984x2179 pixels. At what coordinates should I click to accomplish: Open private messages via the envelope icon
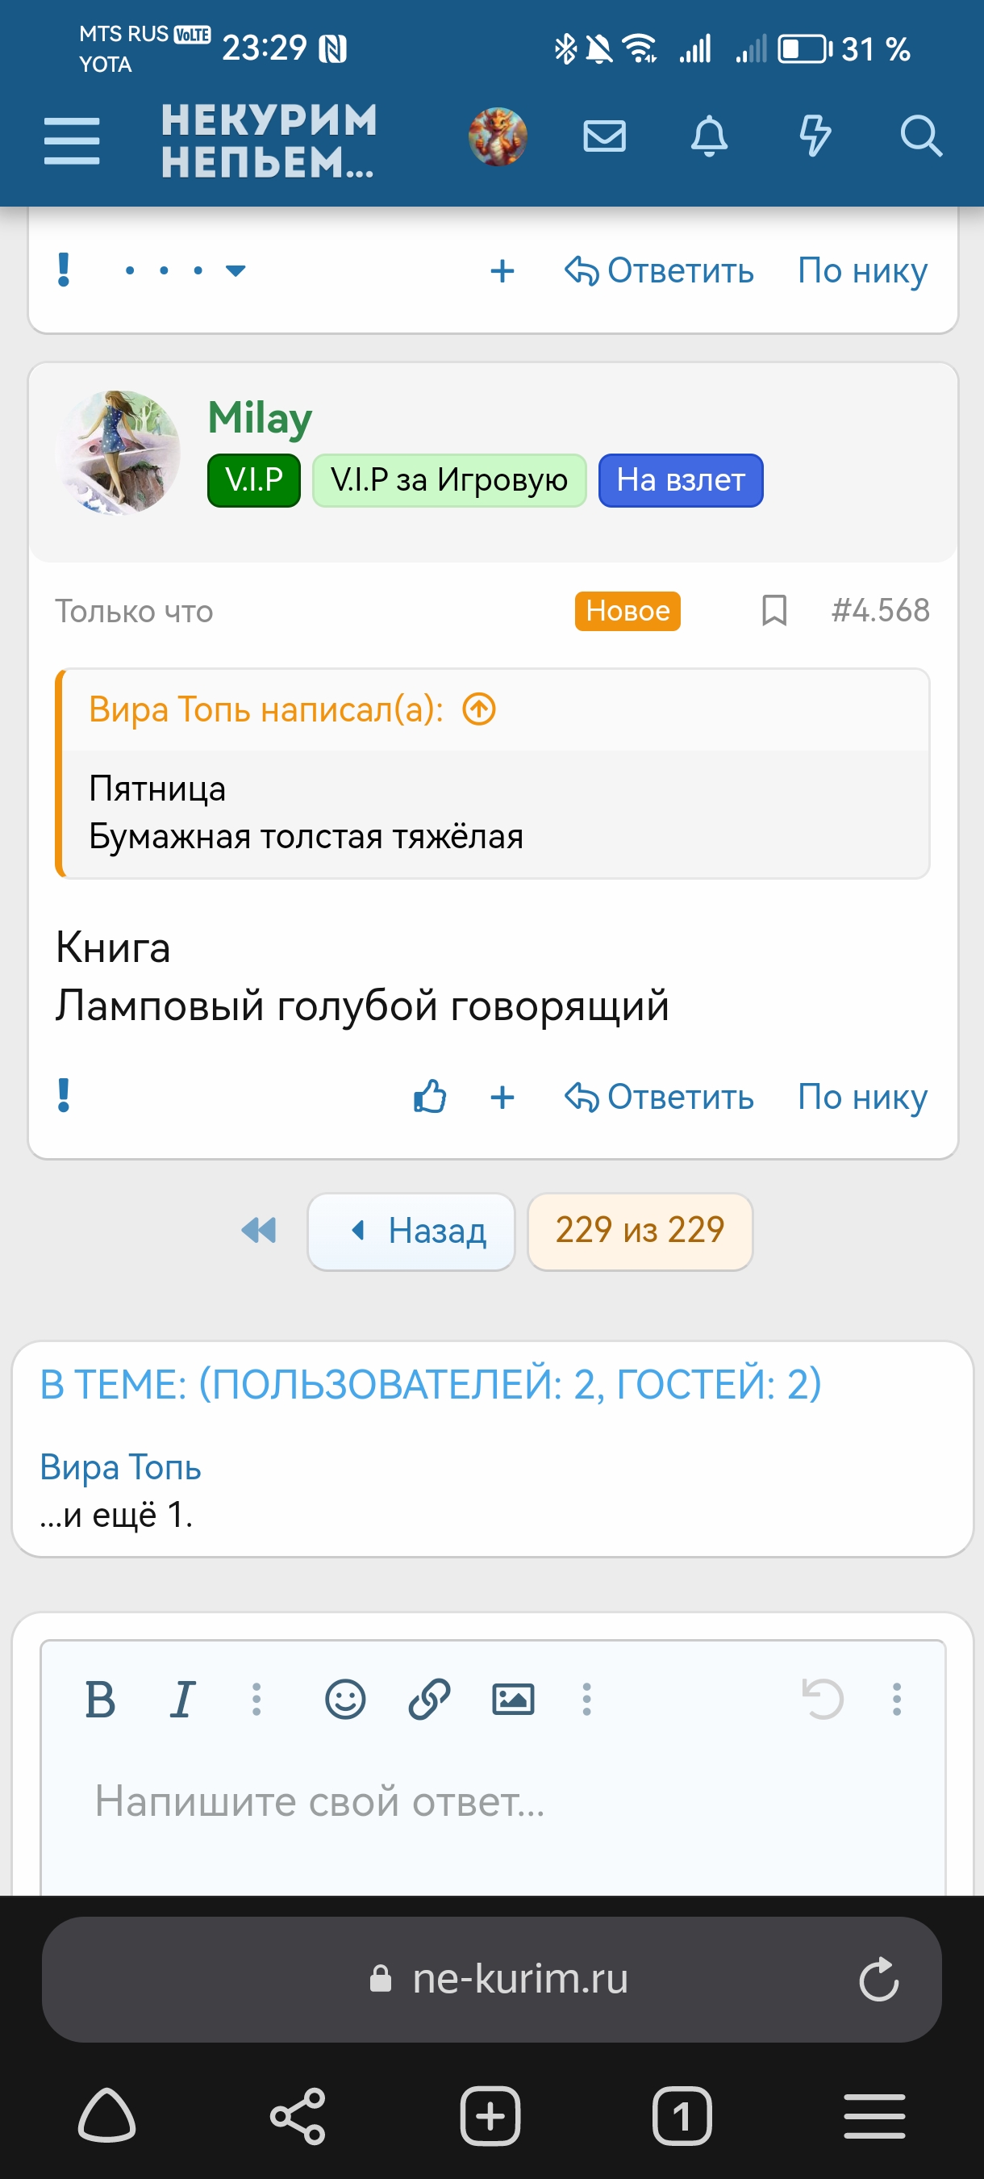(x=603, y=137)
